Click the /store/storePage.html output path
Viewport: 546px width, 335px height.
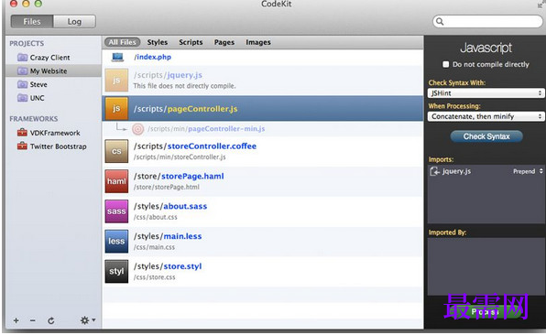(167, 187)
